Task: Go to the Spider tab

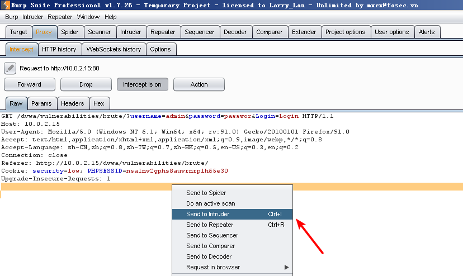Action: 70,32
